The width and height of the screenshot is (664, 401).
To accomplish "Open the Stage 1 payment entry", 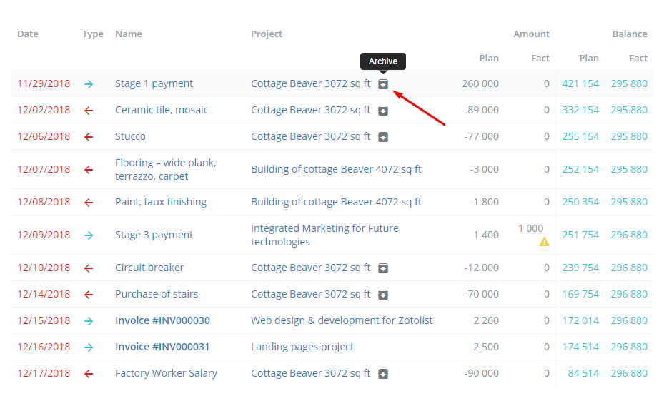I will coord(154,83).
